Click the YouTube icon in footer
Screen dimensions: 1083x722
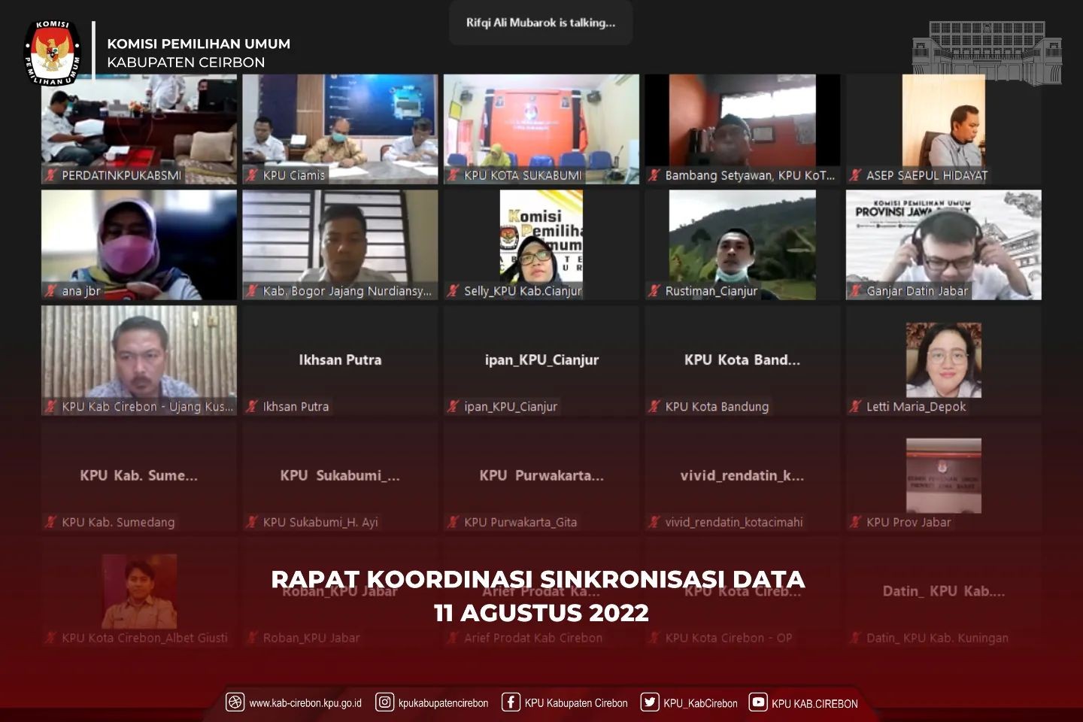click(x=758, y=702)
